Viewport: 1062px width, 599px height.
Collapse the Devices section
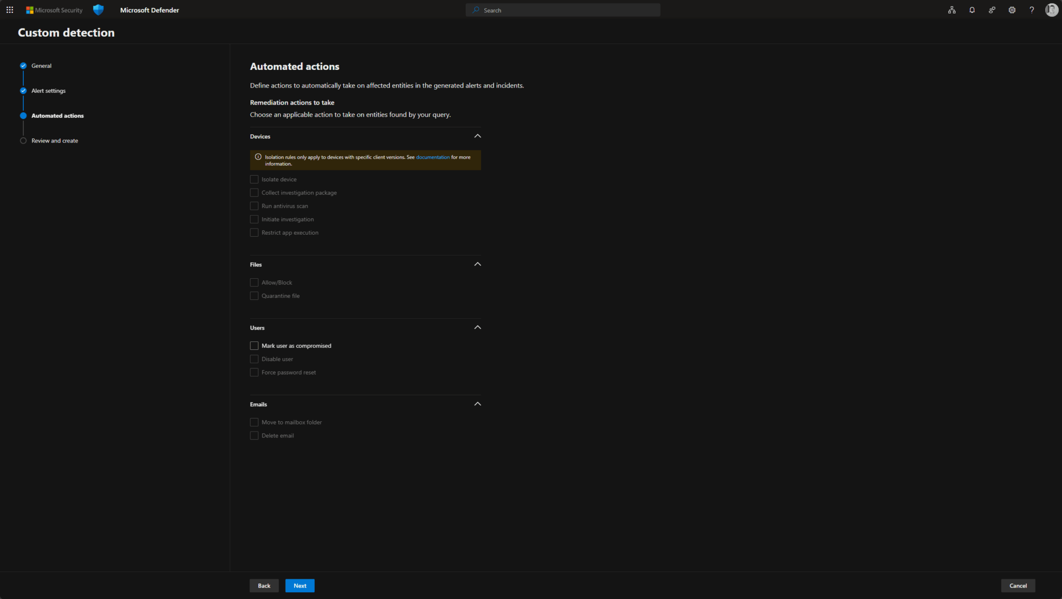point(477,136)
